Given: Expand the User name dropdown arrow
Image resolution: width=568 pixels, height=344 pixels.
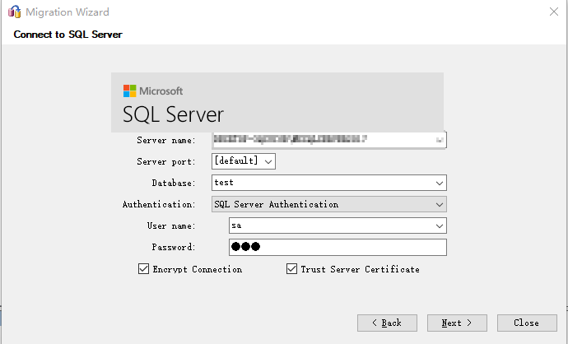Looking at the screenshot, I should click(x=440, y=226).
